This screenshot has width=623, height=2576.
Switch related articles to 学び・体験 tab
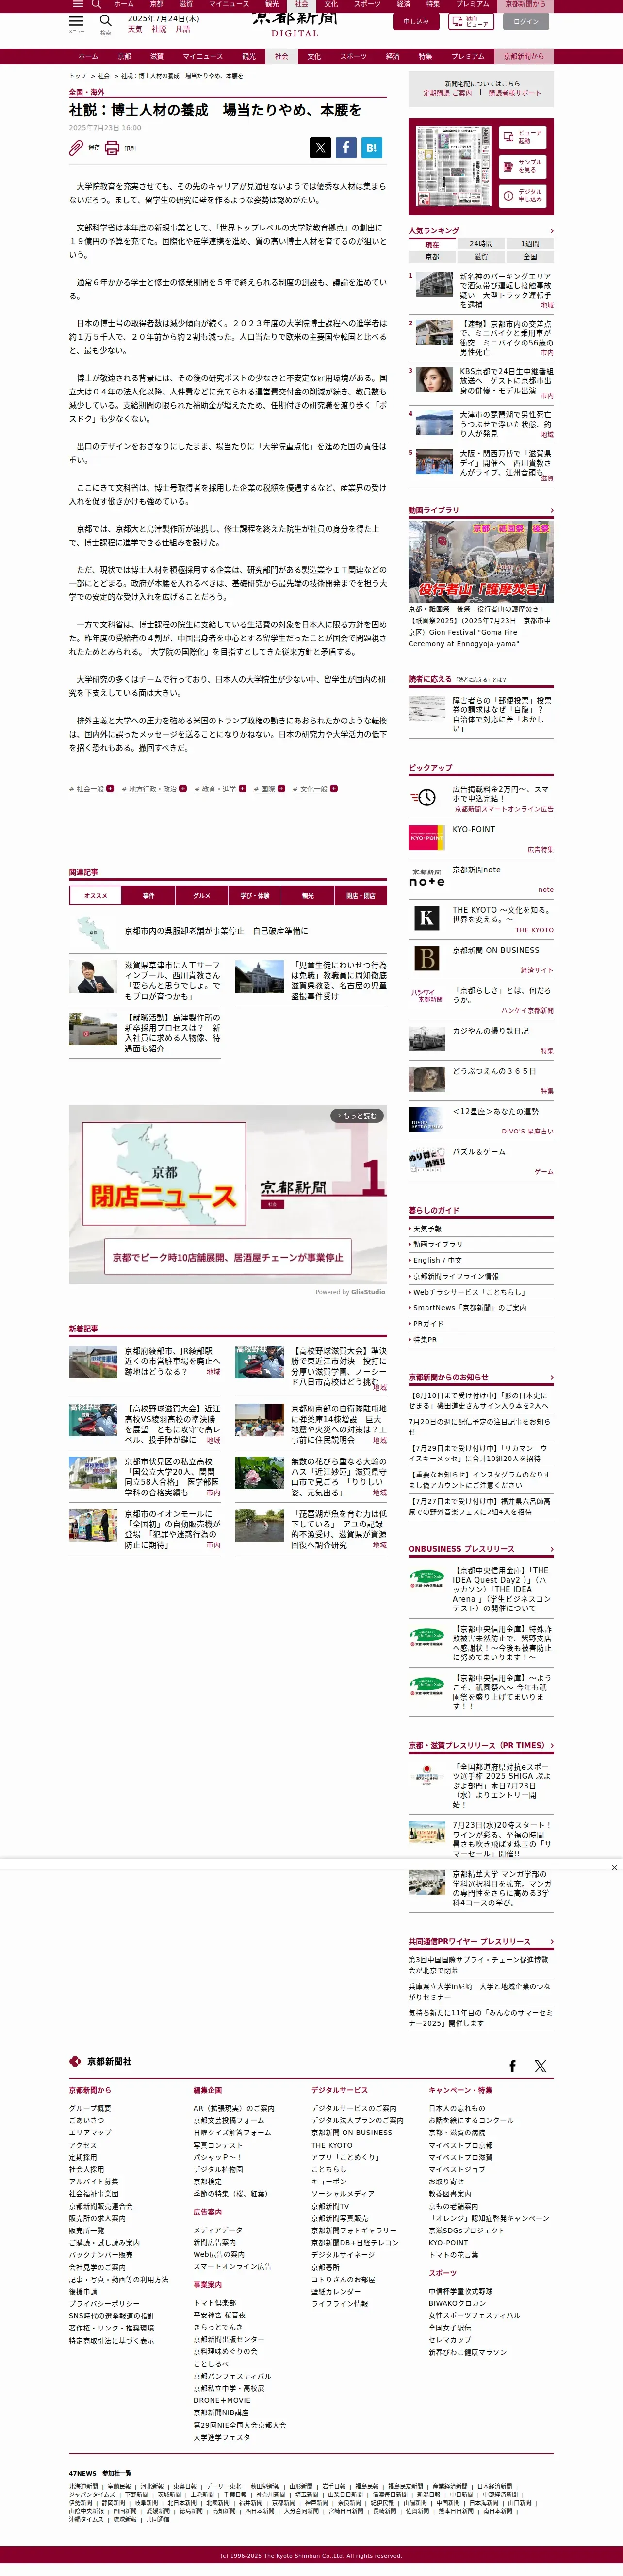click(255, 896)
